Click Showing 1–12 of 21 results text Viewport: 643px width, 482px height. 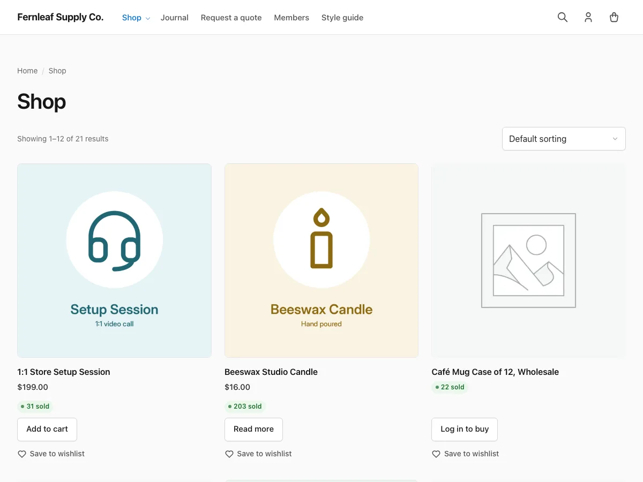[63, 139]
